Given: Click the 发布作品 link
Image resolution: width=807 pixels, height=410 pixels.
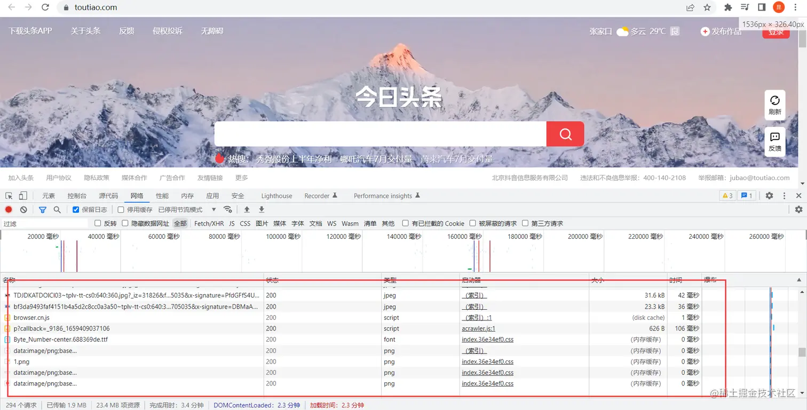Looking at the screenshot, I should point(721,31).
